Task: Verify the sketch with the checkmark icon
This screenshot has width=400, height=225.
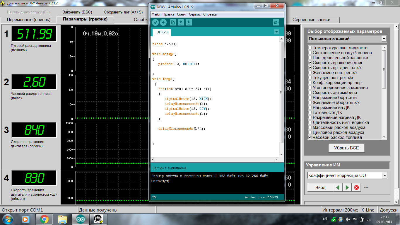Action: click(155, 22)
